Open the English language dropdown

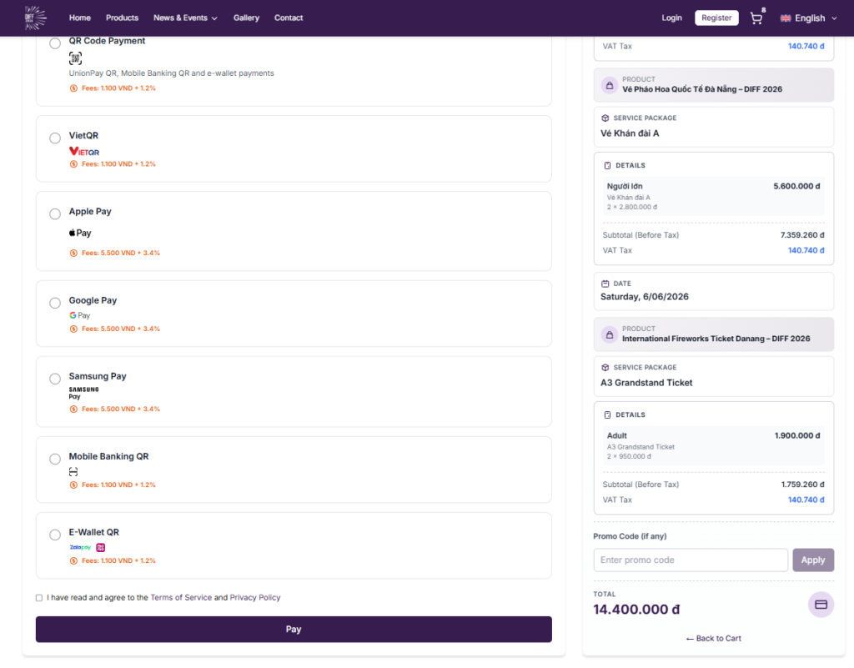[x=809, y=18]
